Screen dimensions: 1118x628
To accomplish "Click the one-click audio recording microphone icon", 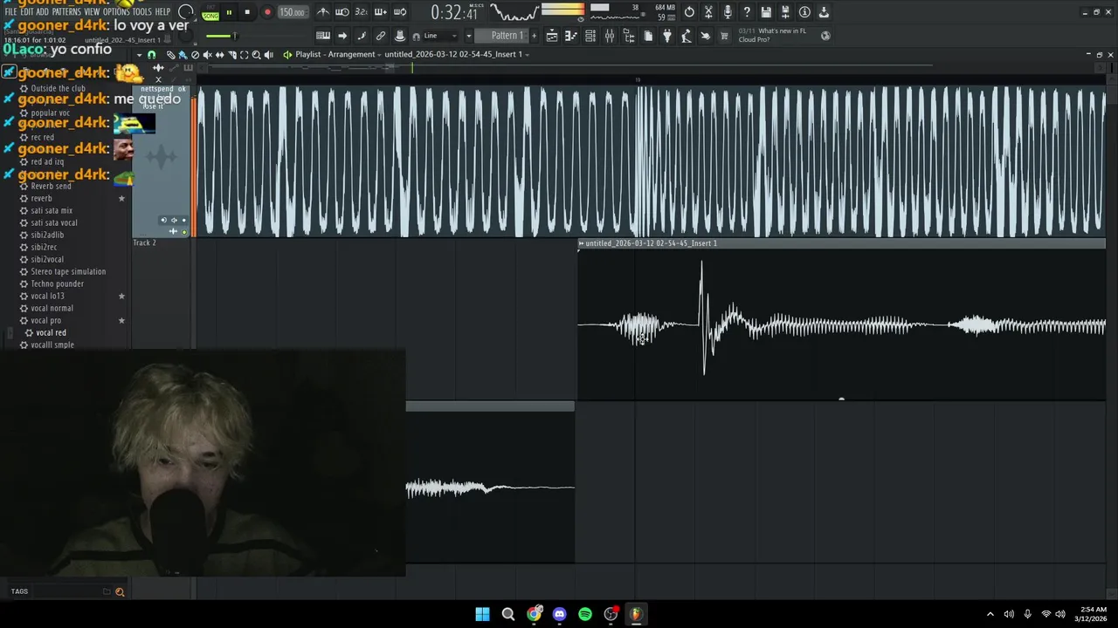I will click(728, 12).
